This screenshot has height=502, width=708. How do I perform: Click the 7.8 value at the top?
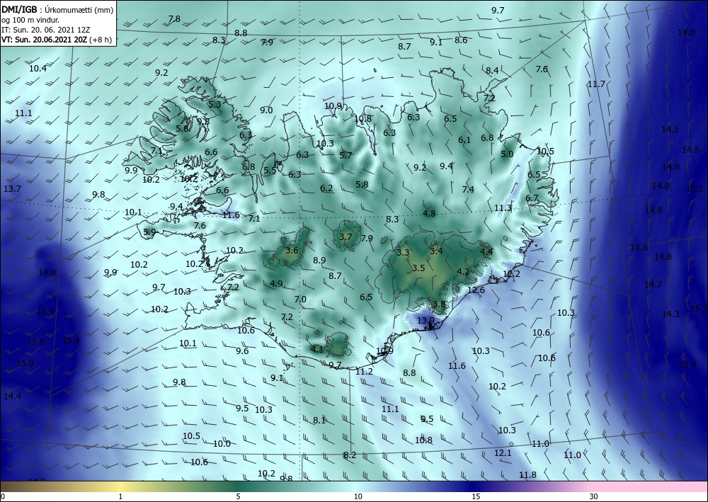[x=174, y=19]
